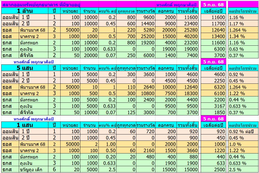This screenshot has height=173, width=259.
Task: Click 'ผลประโยชน์รวม' header in the 5 แสน table
Action: 243,68
